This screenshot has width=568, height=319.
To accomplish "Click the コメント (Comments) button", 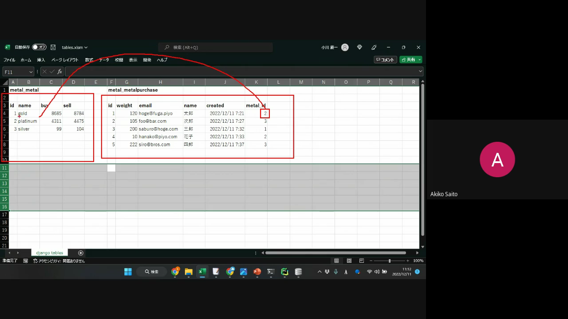I will pos(385,60).
